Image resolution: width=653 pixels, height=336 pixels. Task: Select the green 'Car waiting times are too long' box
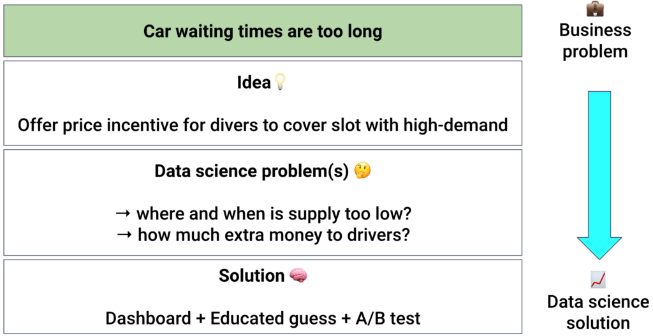262,31
